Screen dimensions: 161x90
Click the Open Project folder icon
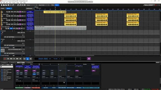[x=4, y=5]
